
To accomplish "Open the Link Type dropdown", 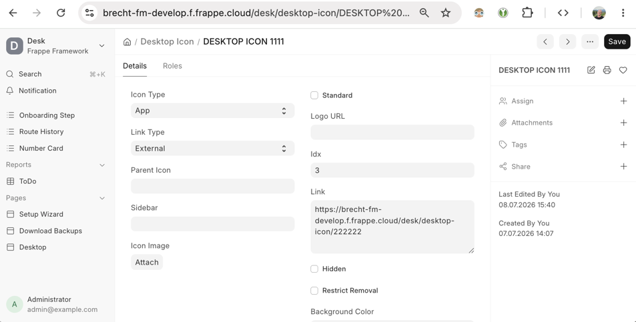I will pos(212,148).
